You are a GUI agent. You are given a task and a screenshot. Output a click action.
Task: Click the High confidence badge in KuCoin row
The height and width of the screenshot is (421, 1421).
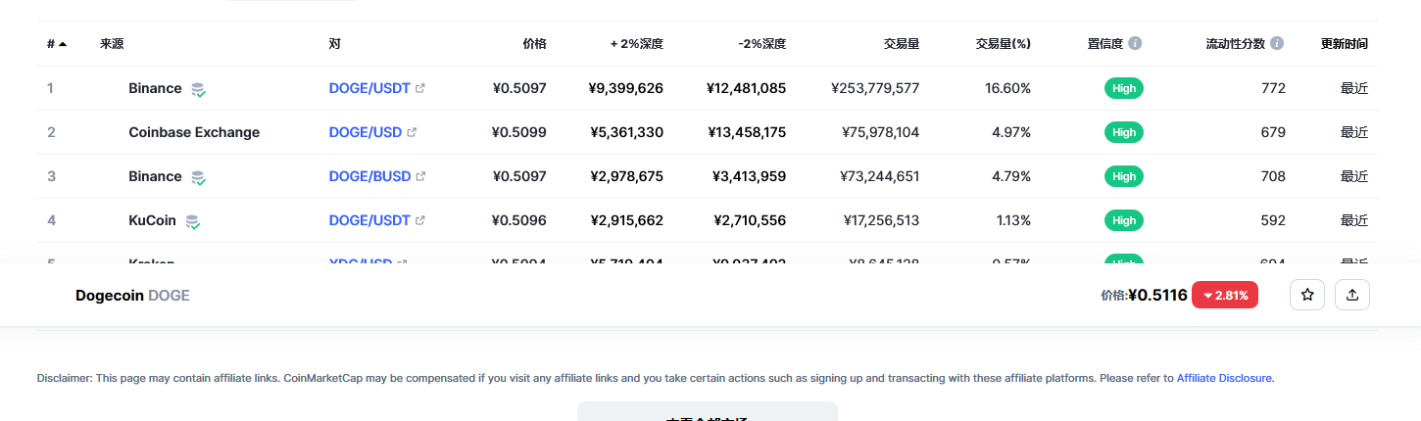1124,220
